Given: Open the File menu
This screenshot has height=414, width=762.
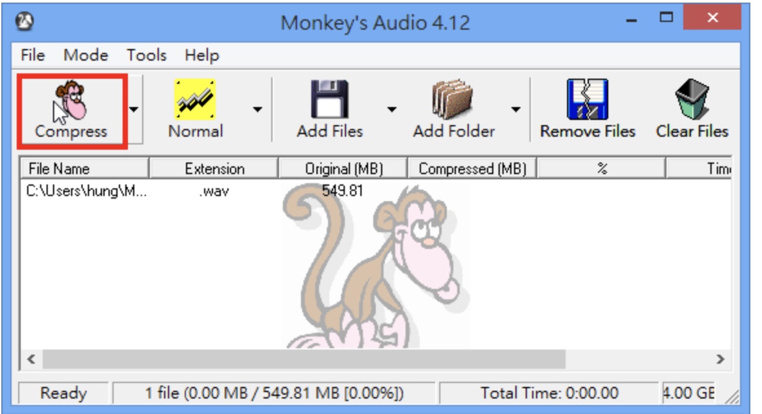Looking at the screenshot, I should (32, 55).
